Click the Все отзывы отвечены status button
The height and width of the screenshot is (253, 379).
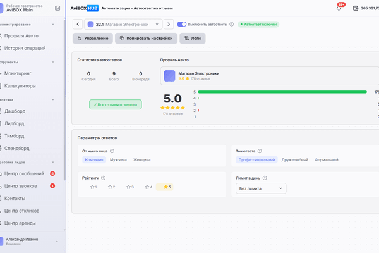116,104
